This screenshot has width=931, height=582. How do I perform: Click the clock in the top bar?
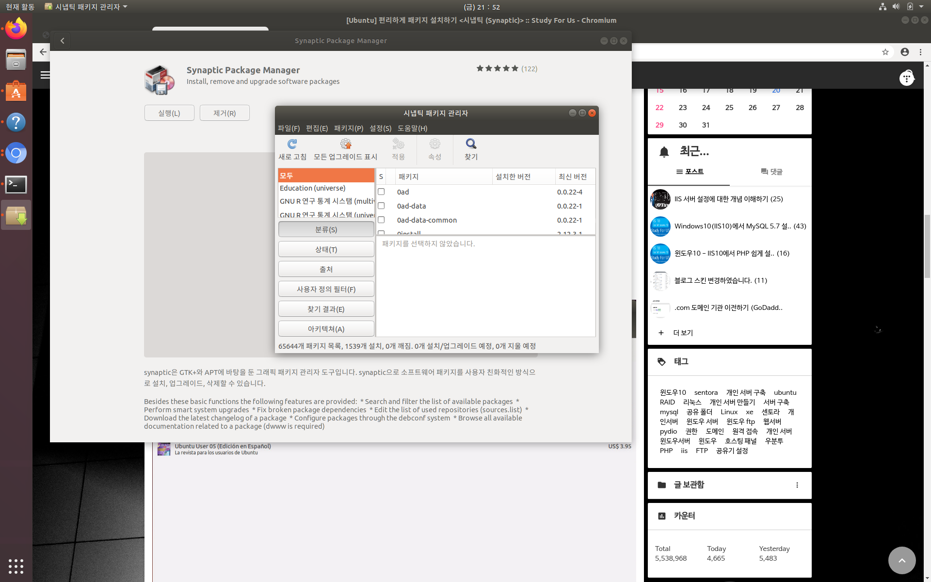tap(482, 7)
